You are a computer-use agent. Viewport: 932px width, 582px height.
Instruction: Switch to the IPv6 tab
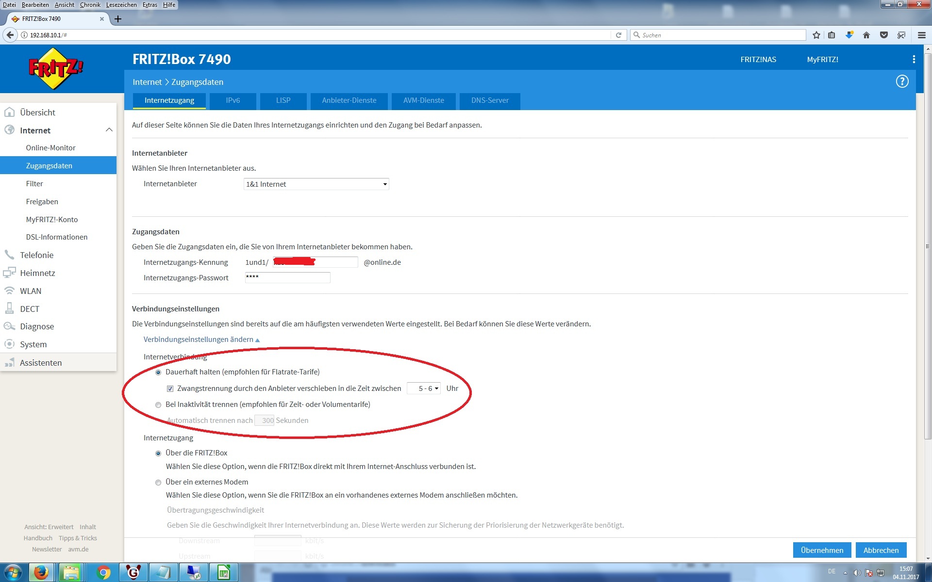pyautogui.click(x=233, y=100)
